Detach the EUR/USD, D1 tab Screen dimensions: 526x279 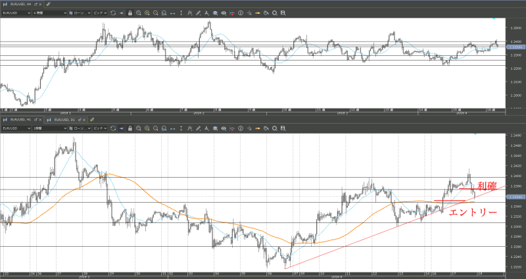[x=80, y=120]
